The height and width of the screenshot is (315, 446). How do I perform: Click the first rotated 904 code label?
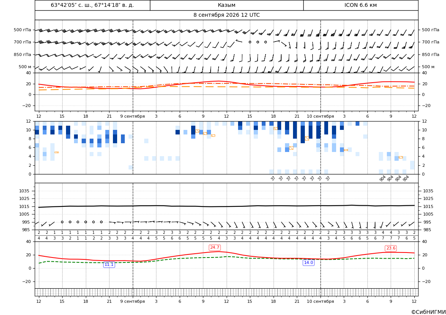pyautogui.click(x=382, y=178)
